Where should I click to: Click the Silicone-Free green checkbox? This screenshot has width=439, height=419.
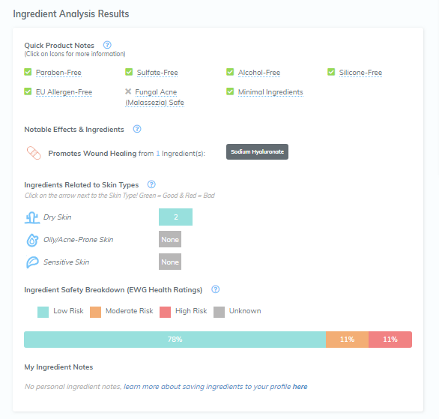click(331, 72)
